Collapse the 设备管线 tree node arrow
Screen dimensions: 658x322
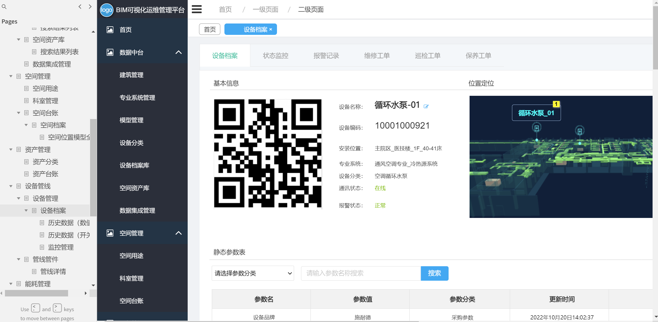11,186
